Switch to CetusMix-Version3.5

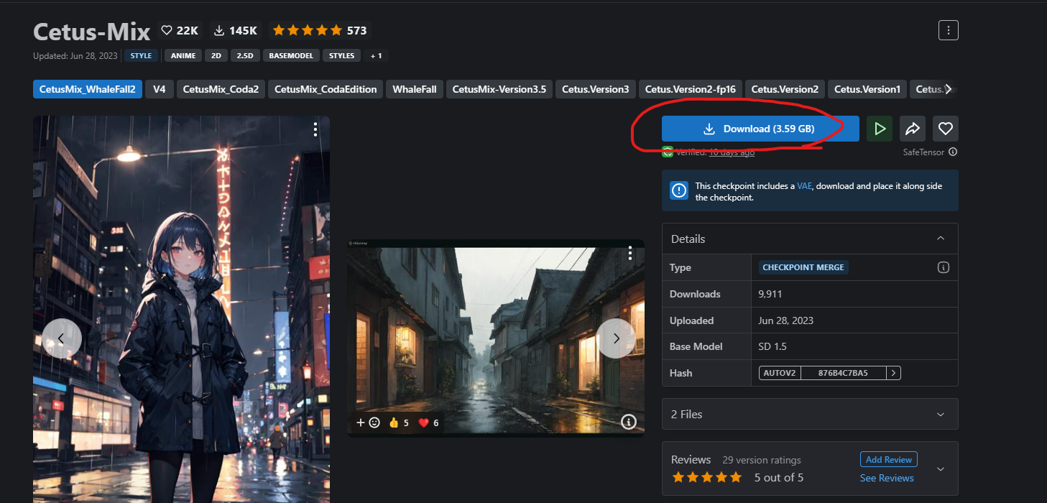(x=499, y=89)
